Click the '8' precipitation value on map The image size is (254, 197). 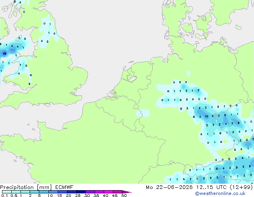(x=238, y=123)
